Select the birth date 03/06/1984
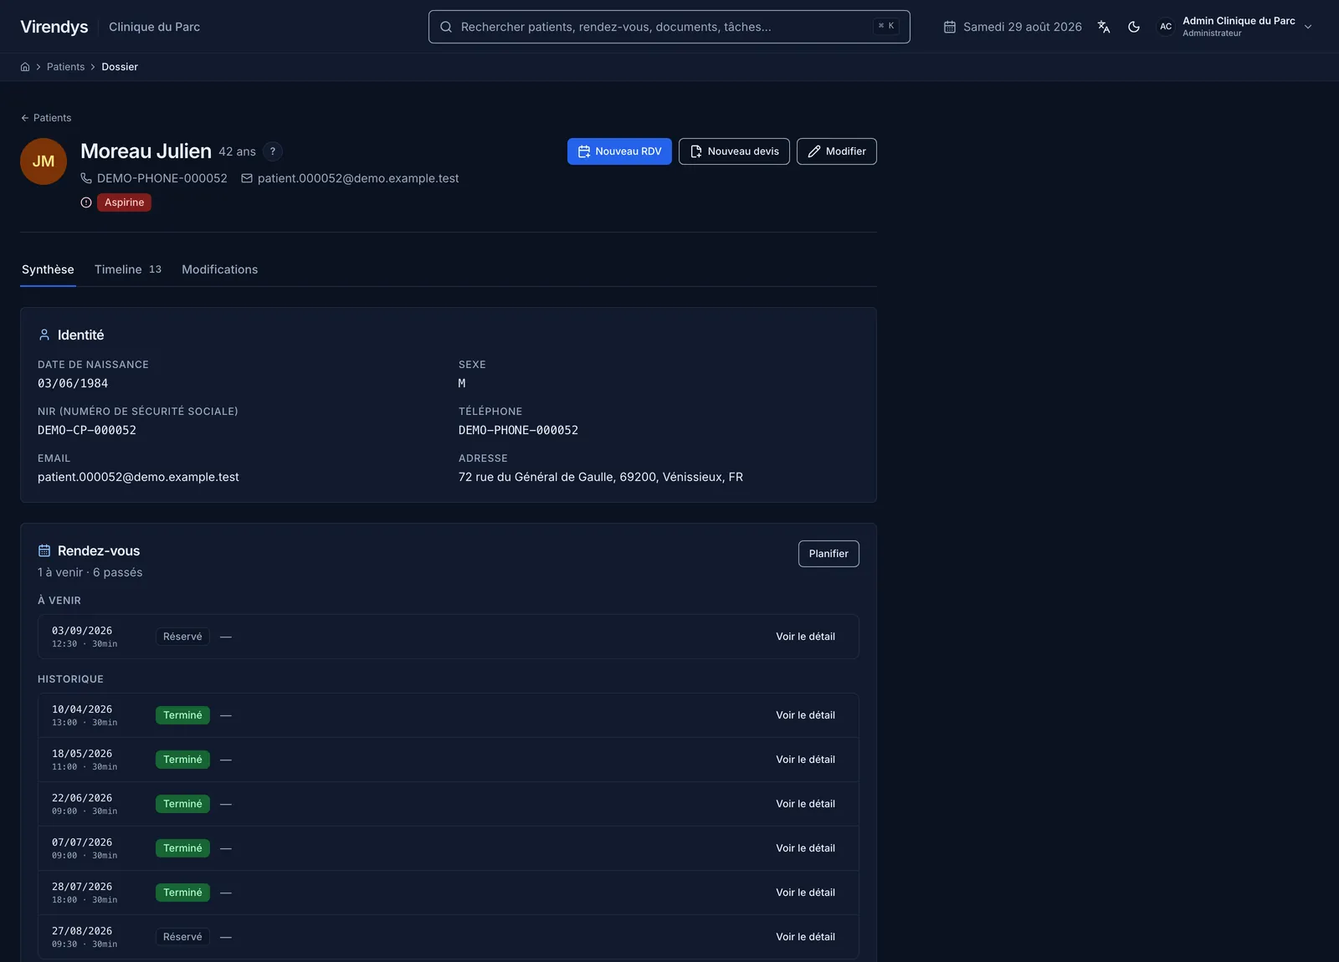The width and height of the screenshot is (1339, 962). pyautogui.click(x=73, y=383)
